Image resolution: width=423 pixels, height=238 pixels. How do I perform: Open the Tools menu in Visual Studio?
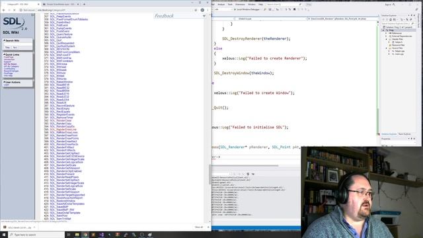(230, 5)
